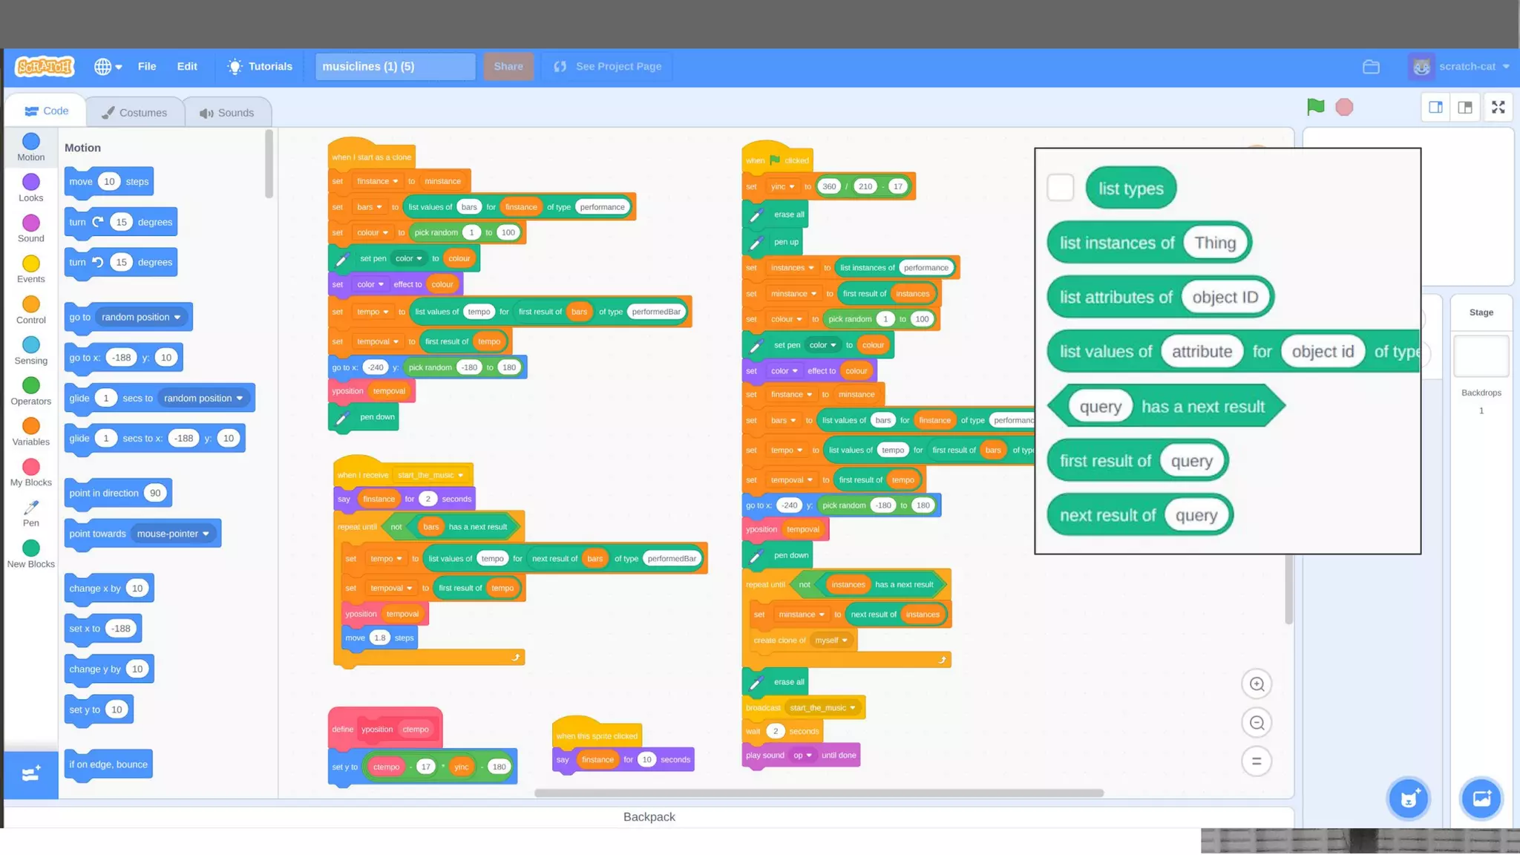The image size is (1520, 855).
Task: Open the My Stuff folder icon
Action: coord(1371,67)
